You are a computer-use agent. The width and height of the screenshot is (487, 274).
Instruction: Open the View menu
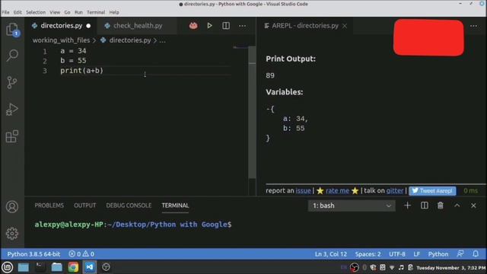point(55,12)
